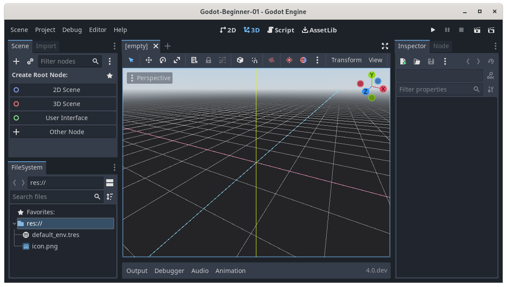This screenshot has height=287, width=507.
Task: Open the Perspective viewport options dropdown
Action: click(x=150, y=78)
